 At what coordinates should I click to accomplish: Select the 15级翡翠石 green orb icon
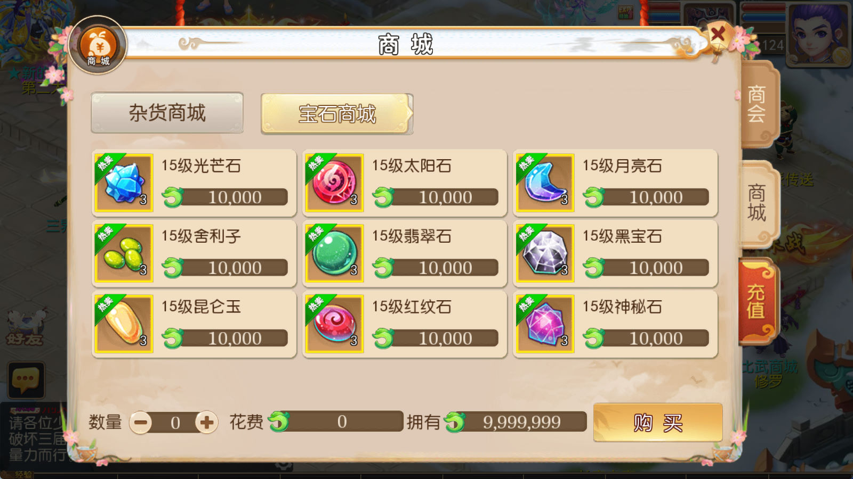point(334,253)
